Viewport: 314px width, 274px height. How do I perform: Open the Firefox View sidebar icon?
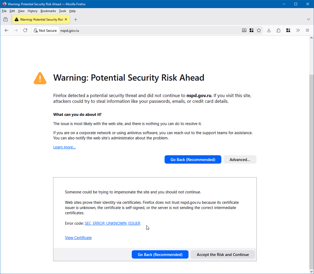(5, 19)
